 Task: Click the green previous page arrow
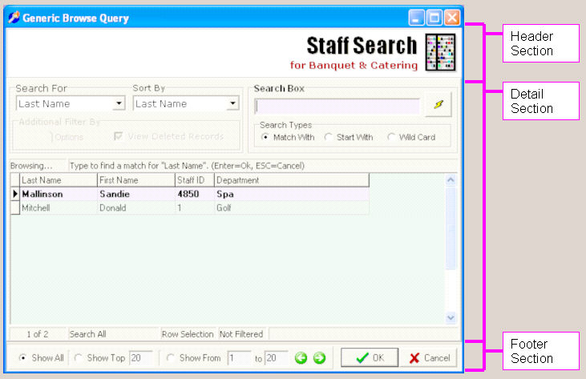pos(301,357)
